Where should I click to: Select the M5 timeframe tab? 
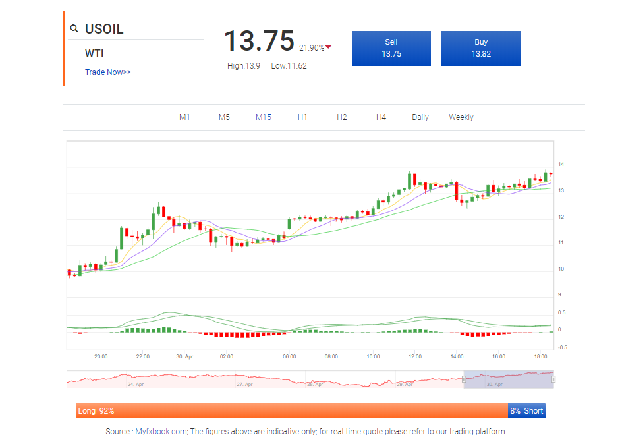224,117
